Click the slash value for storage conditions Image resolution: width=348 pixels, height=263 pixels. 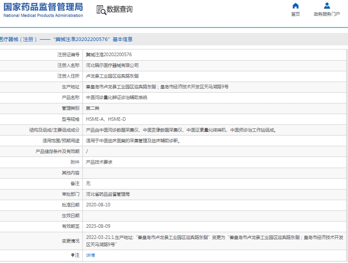click(x=87, y=152)
